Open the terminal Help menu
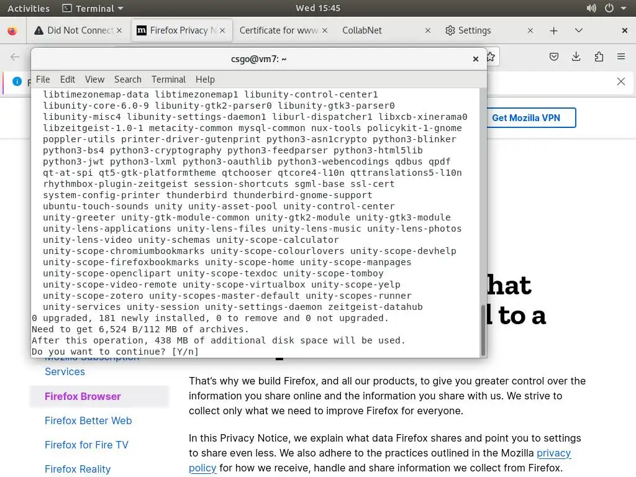This screenshot has width=636, height=477. 205,79
